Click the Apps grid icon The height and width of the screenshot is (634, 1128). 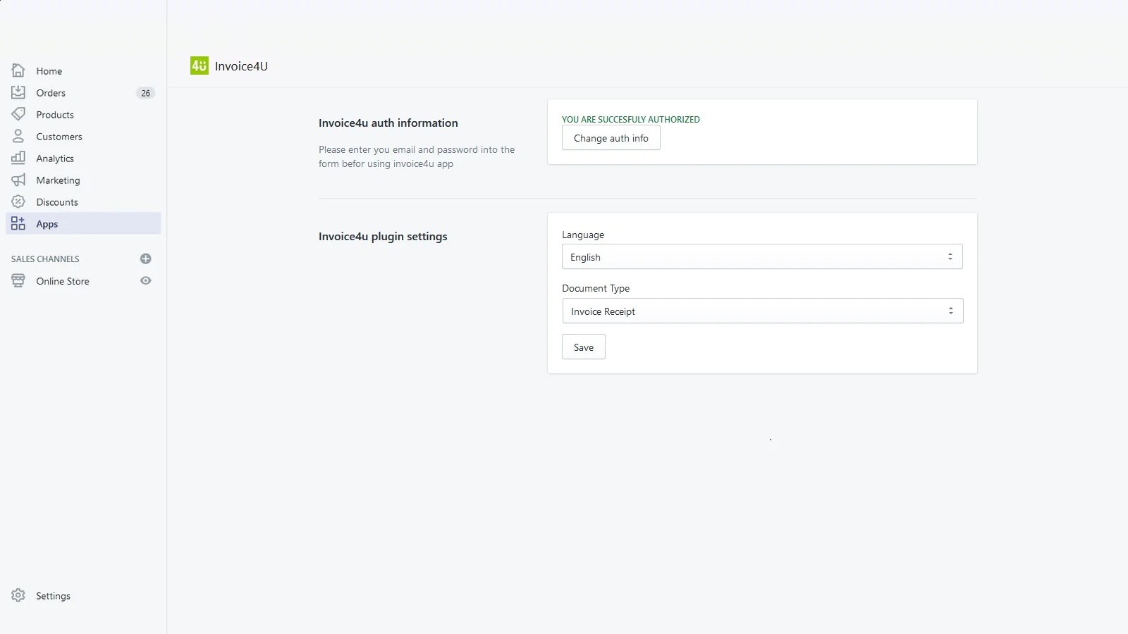coord(18,223)
